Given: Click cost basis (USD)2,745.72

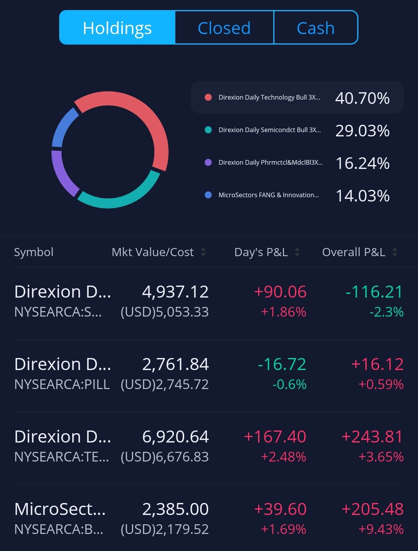Looking at the screenshot, I should tap(164, 384).
